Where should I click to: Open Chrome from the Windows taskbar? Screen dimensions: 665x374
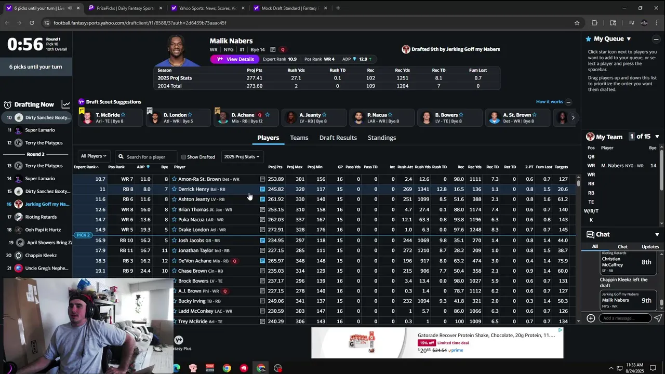(x=227, y=368)
